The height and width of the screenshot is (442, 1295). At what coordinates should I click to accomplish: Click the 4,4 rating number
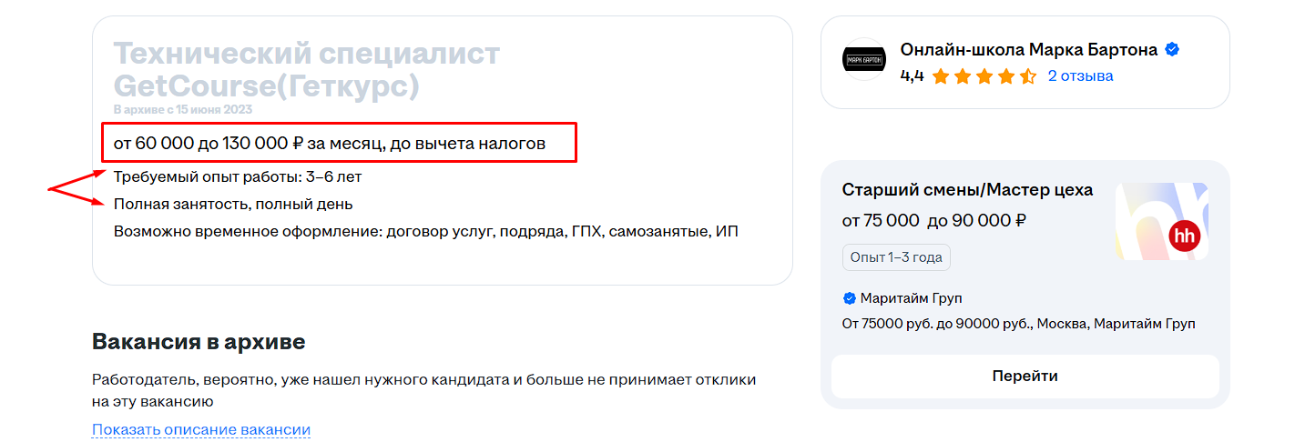point(912,76)
